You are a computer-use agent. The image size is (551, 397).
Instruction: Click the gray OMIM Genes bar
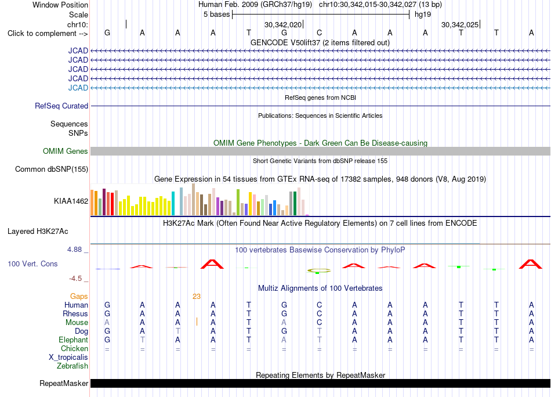point(320,151)
